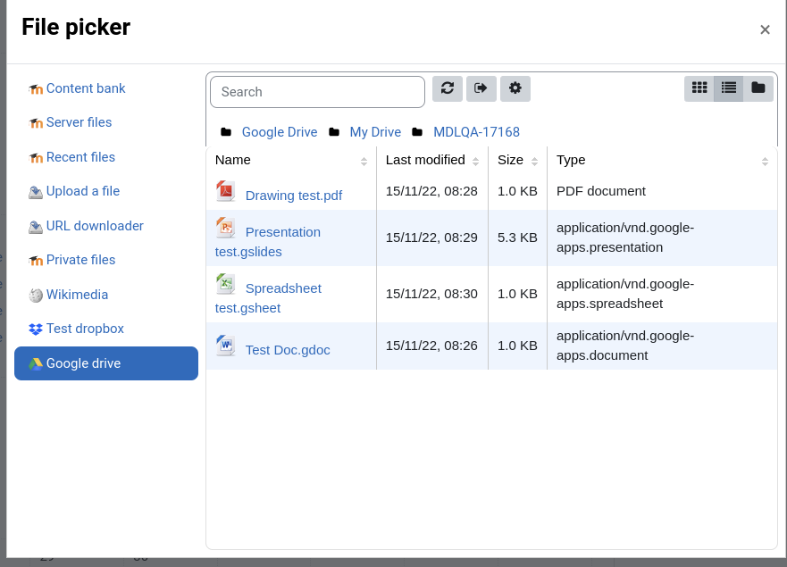Open repository settings gear icon
This screenshot has width=787, height=567.
click(x=515, y=88)
